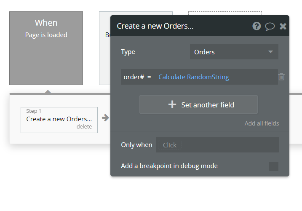
Task: Select the partially hidden second event box
Action: (x=105, y=48)
